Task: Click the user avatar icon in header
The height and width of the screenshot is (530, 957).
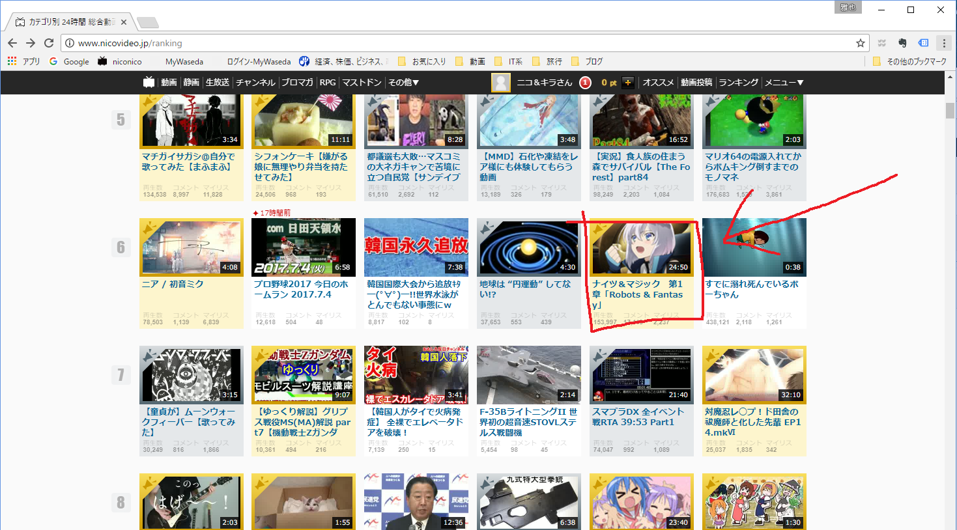Action: click(501, 83)
